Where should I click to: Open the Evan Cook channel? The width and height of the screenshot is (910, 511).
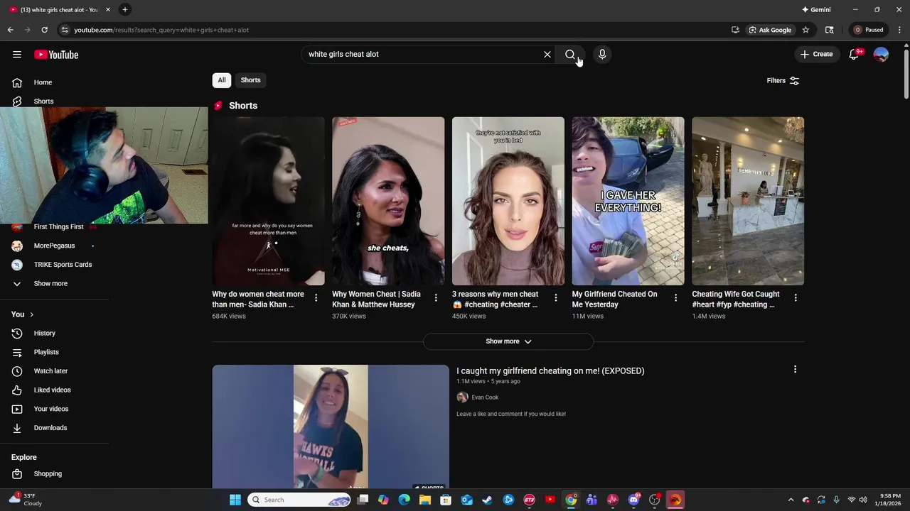485,397
